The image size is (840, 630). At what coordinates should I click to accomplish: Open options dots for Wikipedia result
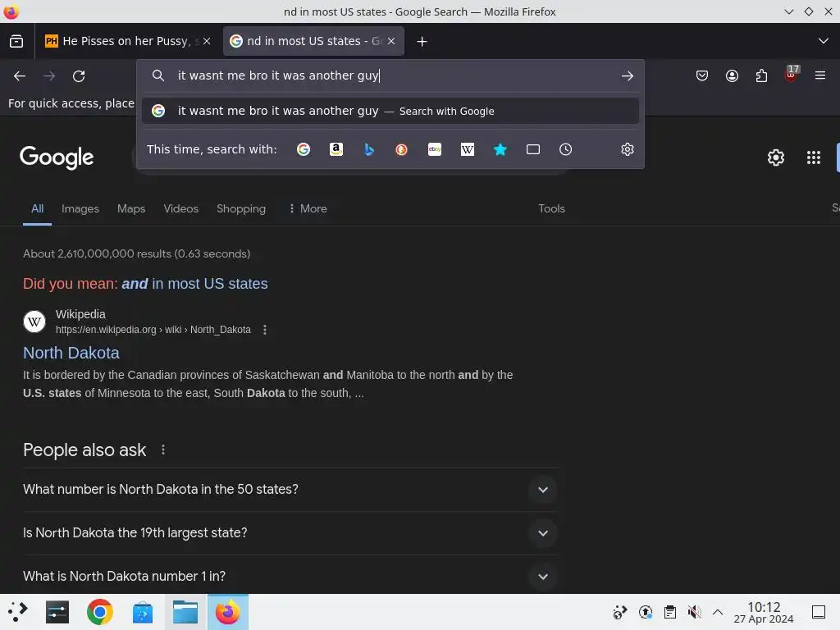(x=265, y=330)
